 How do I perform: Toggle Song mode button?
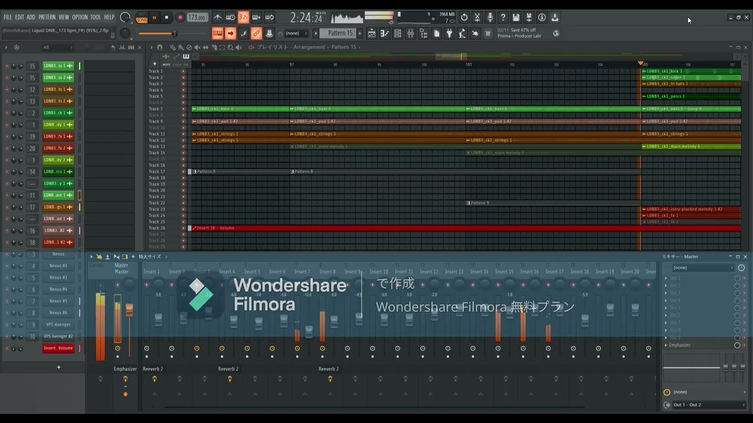tap(142, 19)
